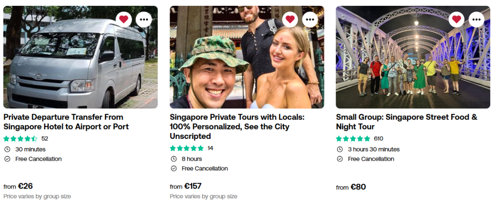This screenshot has width=494, height=205.
Task: Open Private Departure Transfer From Singapore Hotel title
Action: tap(66, 122)
